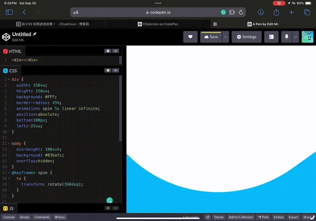Open the Safari downloads icon
Viewport: 316px width, 221px height.
261,12
